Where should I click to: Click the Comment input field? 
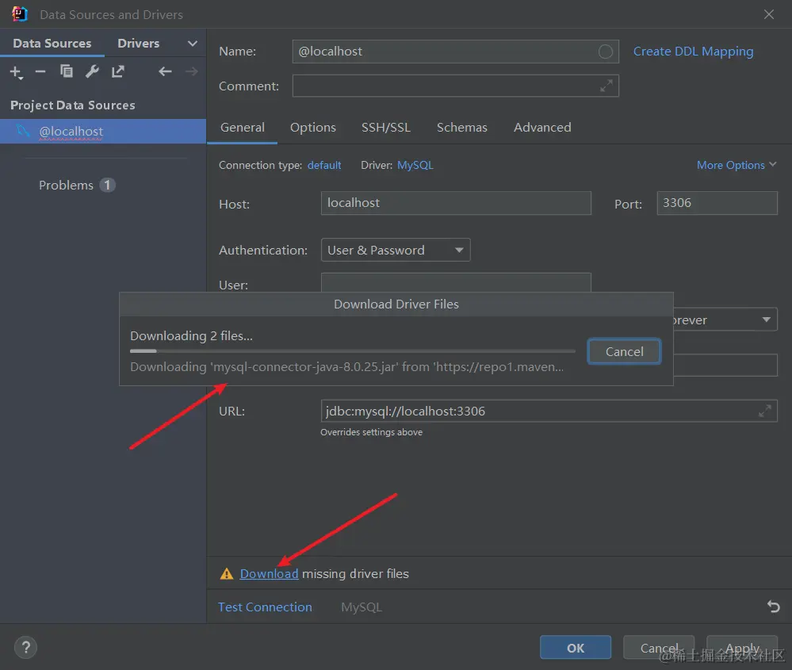(455, 86)
